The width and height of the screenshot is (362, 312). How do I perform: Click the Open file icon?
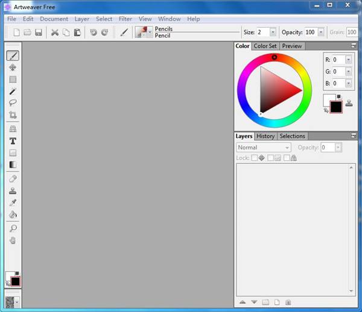tap(27, 33)
